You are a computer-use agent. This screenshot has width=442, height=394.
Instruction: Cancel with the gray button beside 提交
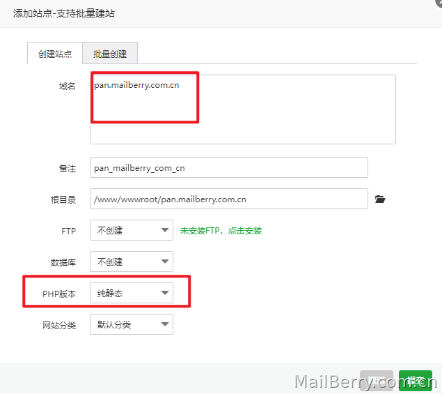coord(377,381)
